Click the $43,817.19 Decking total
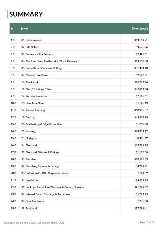 point(141,117)
